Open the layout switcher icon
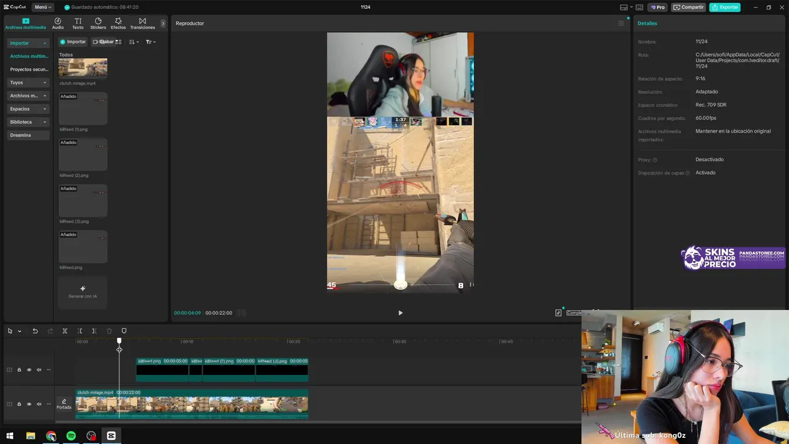789x444 pixels. 624,7
